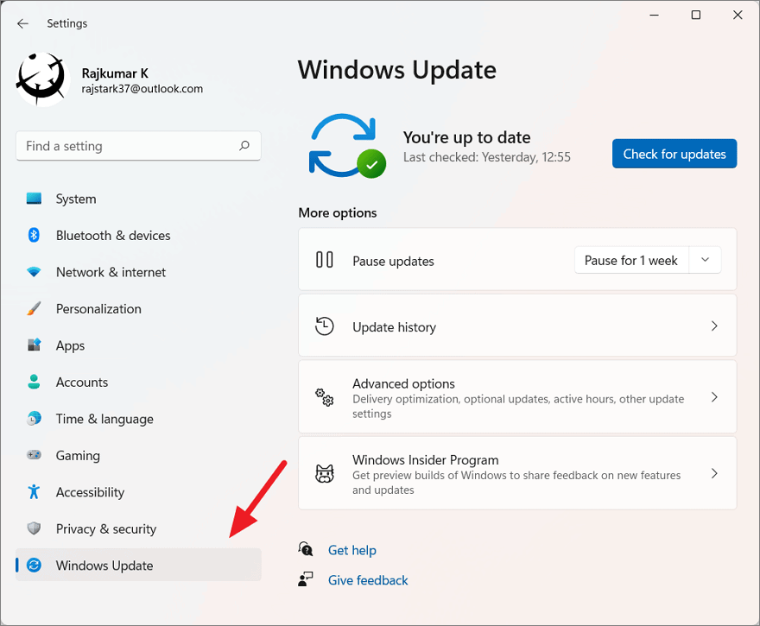Click the Time & language globe icon
The height and width of the screenshot is (626, 760).
34,418
